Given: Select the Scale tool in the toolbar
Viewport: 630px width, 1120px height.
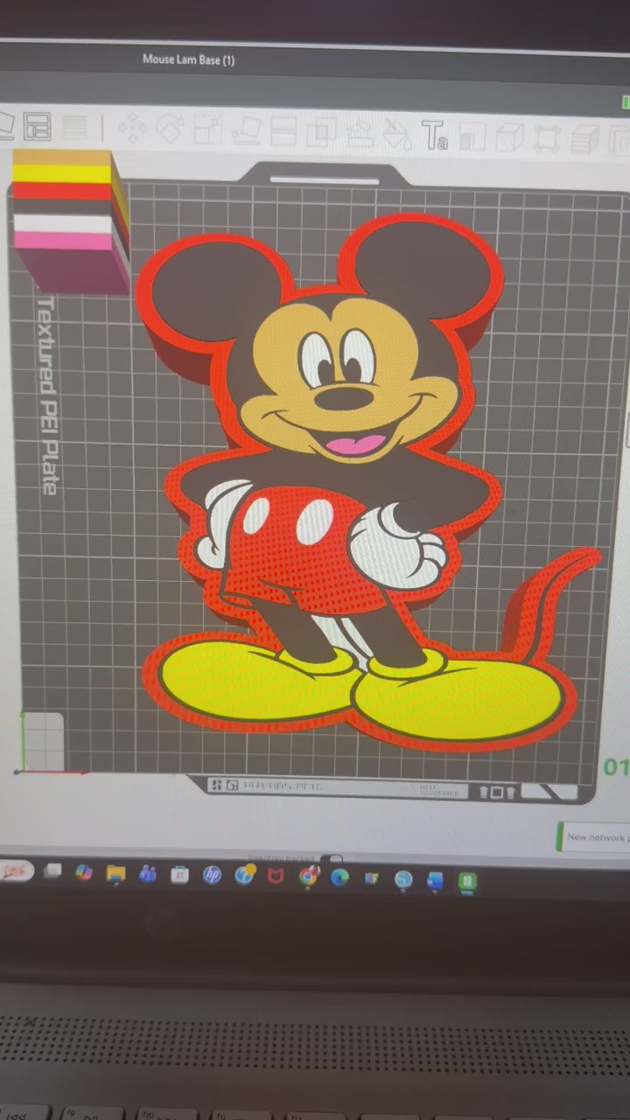Looking at the screenshot, I should [x=207, y=129].
